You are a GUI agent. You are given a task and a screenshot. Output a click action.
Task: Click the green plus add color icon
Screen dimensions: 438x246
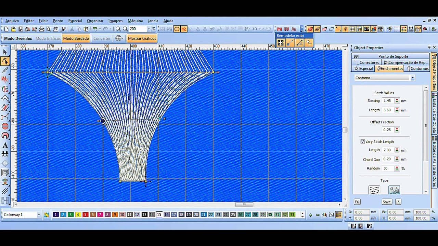(310, 215)
